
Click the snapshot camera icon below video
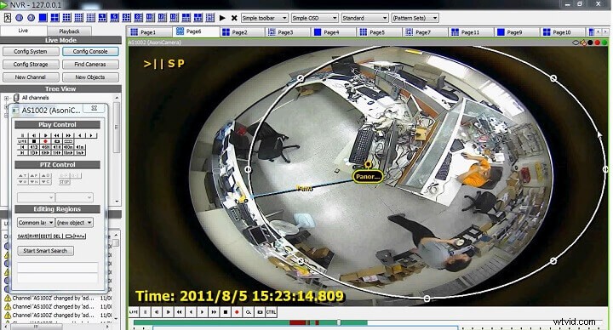pos(260,312)
